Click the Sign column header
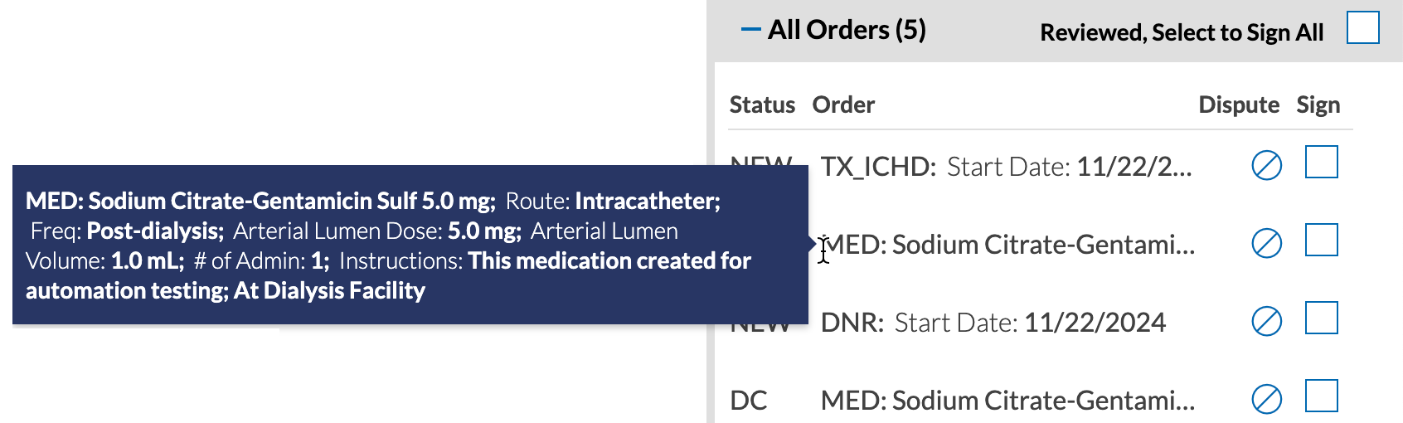This screenshot has height=423, width=1403. point(1318,105)
